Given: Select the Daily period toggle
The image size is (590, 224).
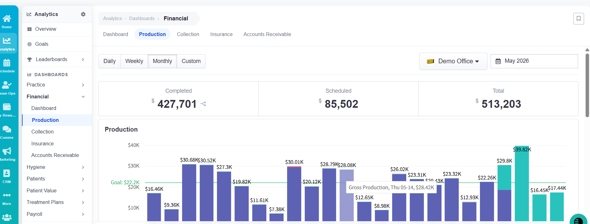Looking at the screenshot, I should (x=109, y=61).
